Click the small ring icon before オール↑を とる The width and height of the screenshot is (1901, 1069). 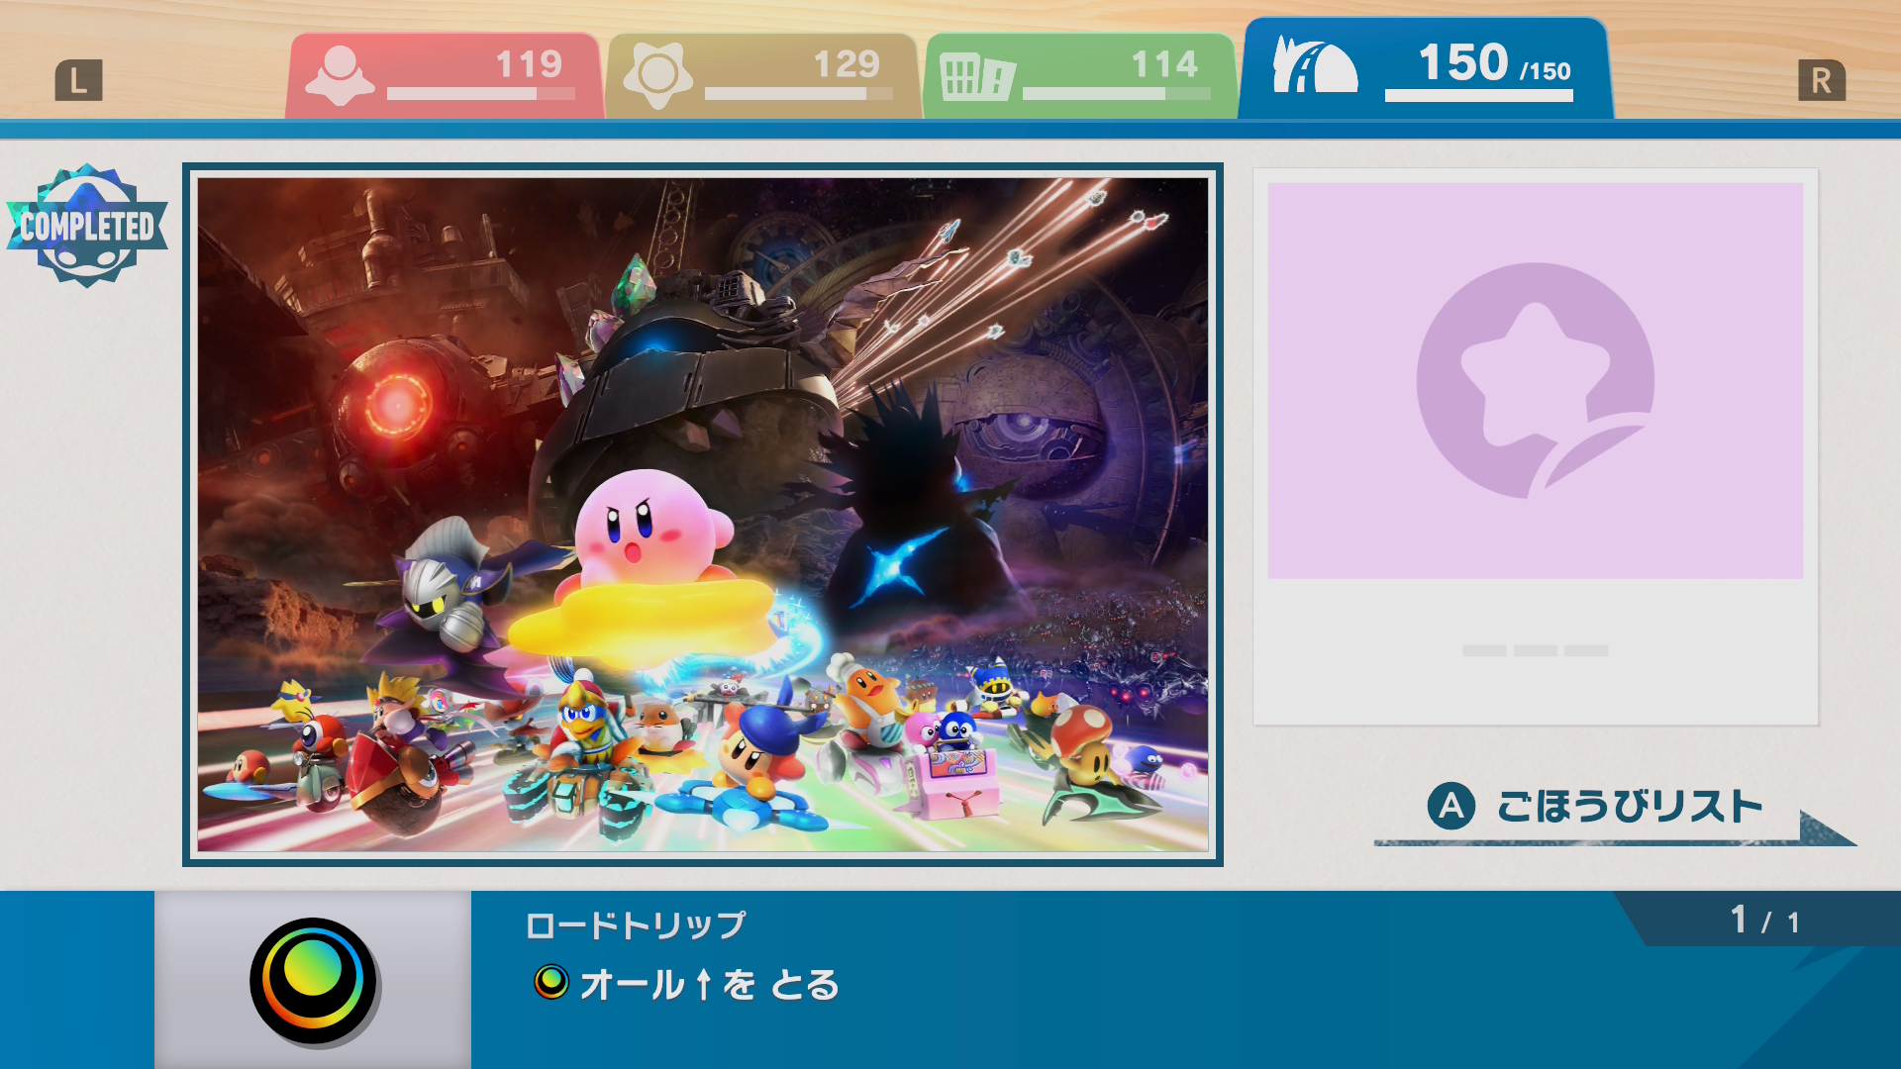coord(551,982)
